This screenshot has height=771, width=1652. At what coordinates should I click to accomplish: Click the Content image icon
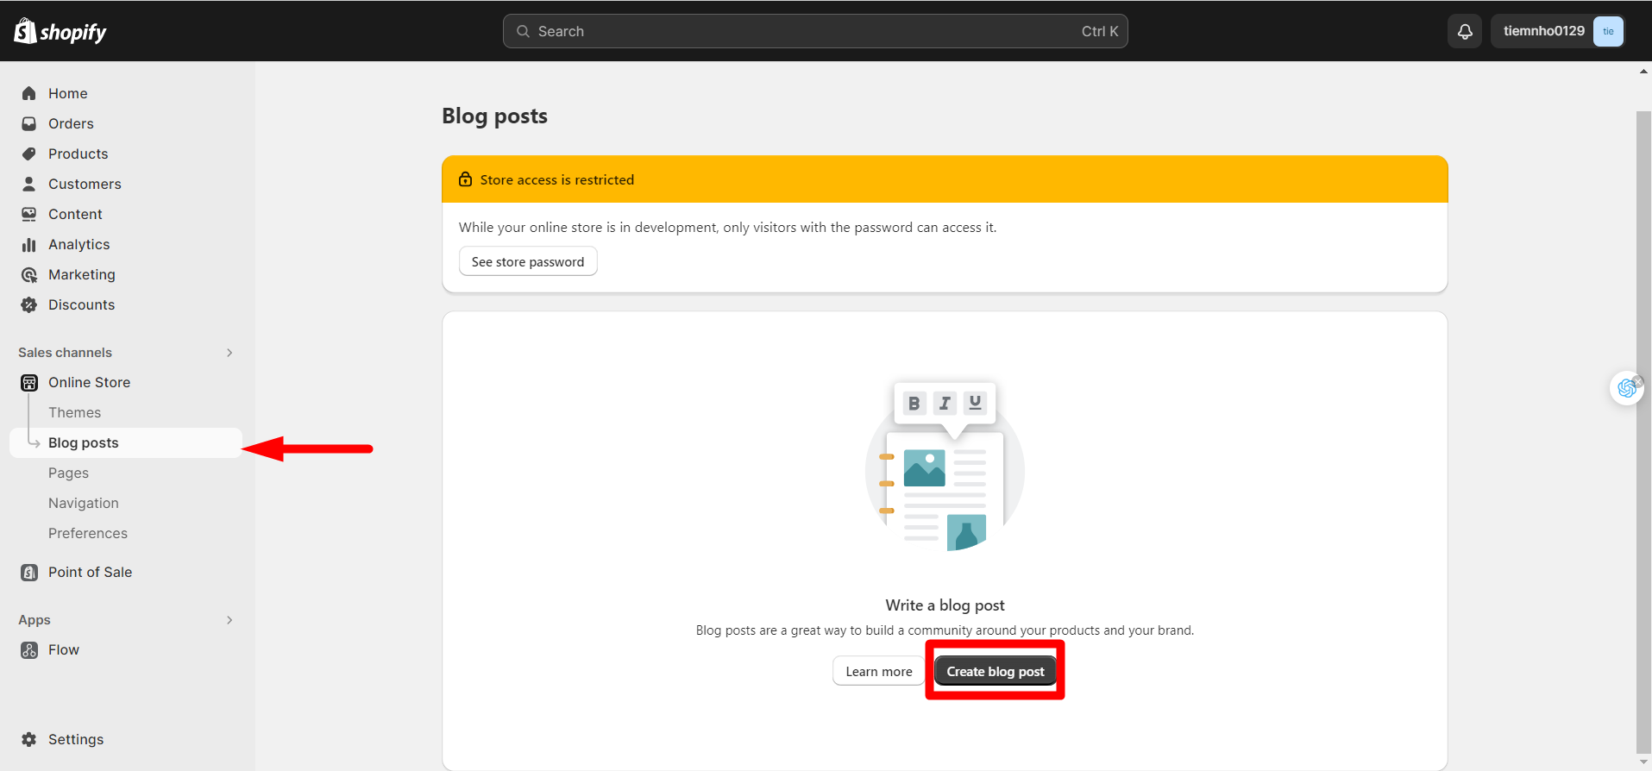pyautogui.click(x=29, y=214)
